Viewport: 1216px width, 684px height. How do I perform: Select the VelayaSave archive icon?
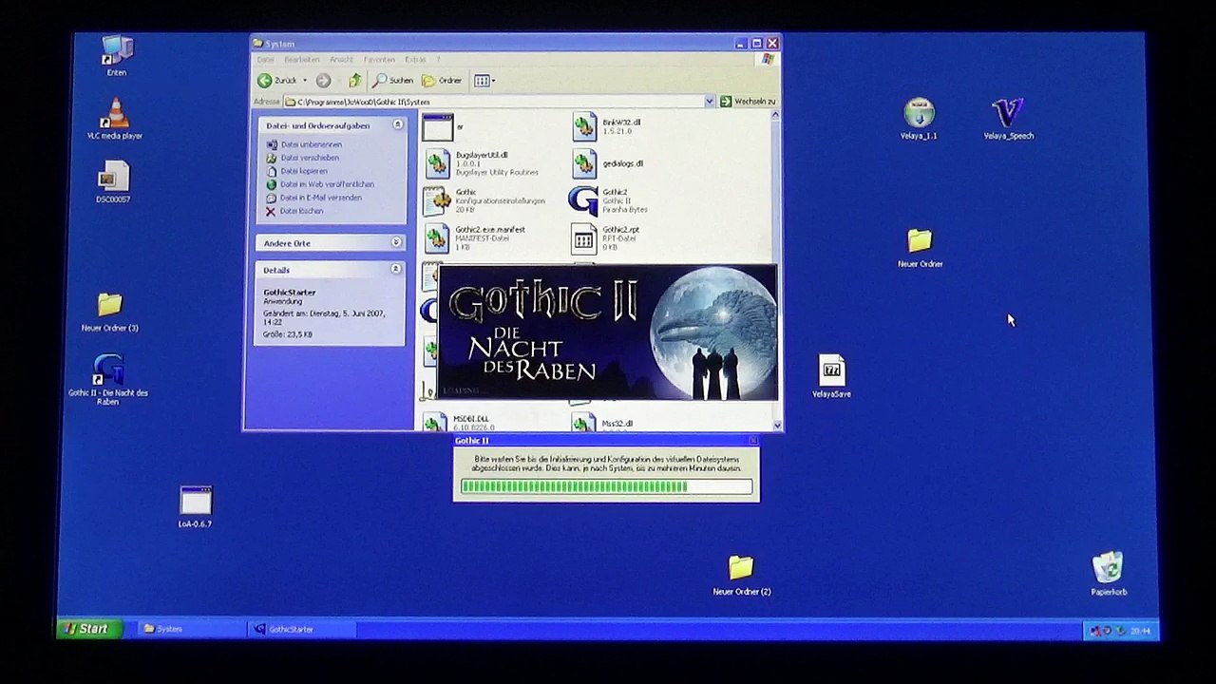[x=831, y=376]
